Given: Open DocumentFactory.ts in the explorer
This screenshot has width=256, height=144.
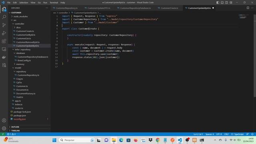Looking at the screenshot, I should pyautogui.click(x=26, y=94).
